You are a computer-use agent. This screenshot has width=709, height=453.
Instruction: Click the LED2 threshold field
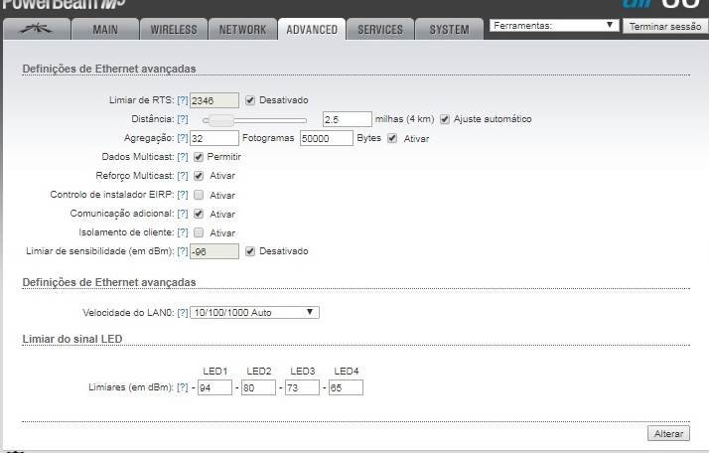pos(258,387)
